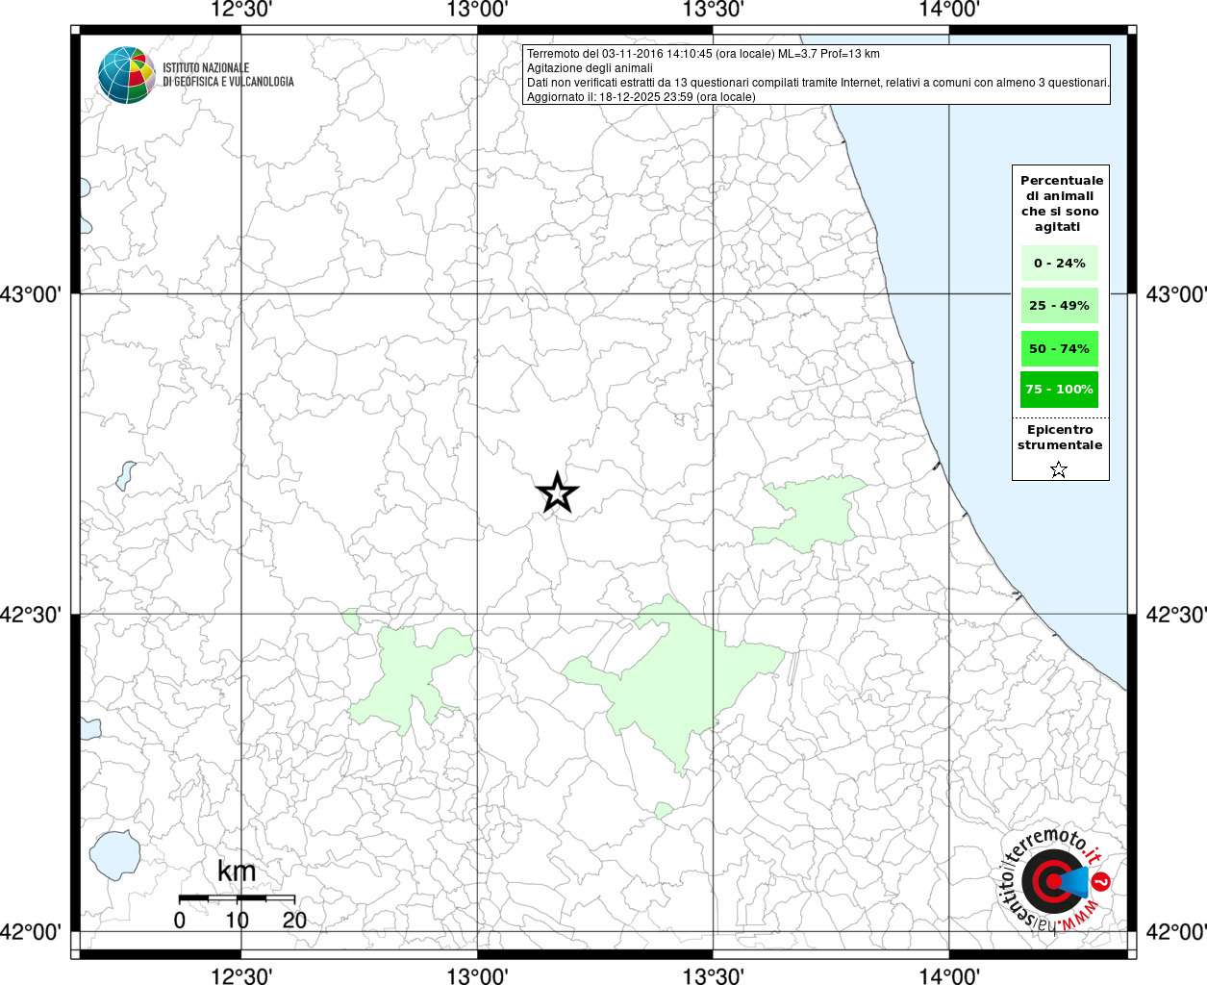
Task: Click the star symbol in the legend
Action: tap(1059, 469)
